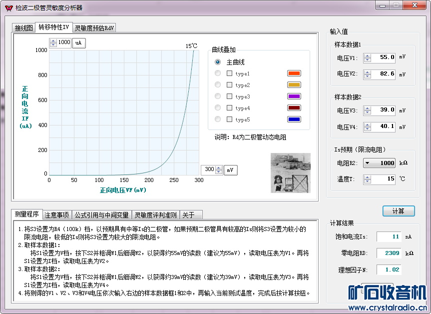
Task: Click the 电压V3 spinner arrows
Action: click(367, 110)
